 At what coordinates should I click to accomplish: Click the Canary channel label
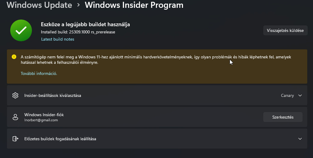[x=287, y=96]
